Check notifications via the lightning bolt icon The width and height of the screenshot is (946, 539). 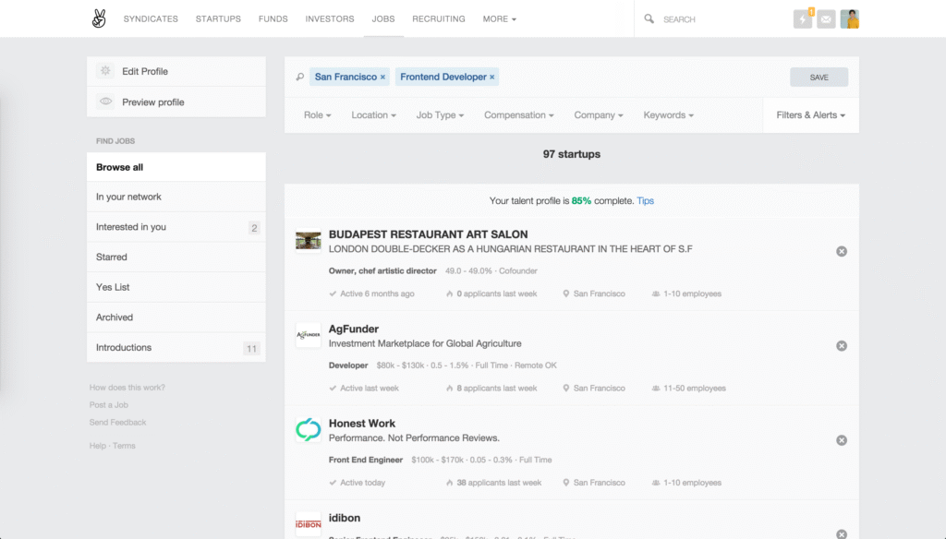point(802,18)
